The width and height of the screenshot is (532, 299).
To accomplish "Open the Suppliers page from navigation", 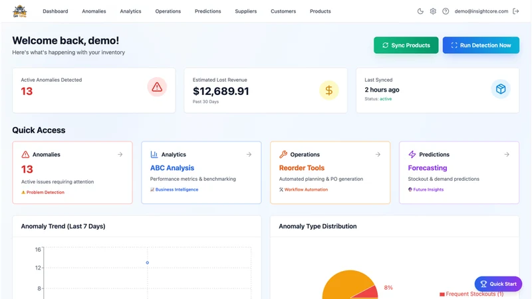I will pyautogui.click(x=245, y=11).
